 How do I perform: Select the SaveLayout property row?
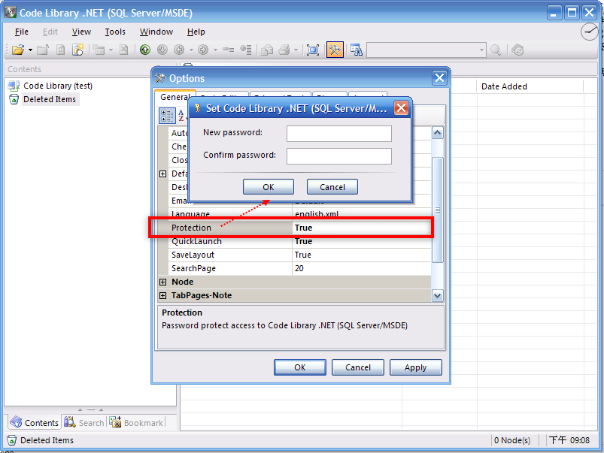[299, 255]
